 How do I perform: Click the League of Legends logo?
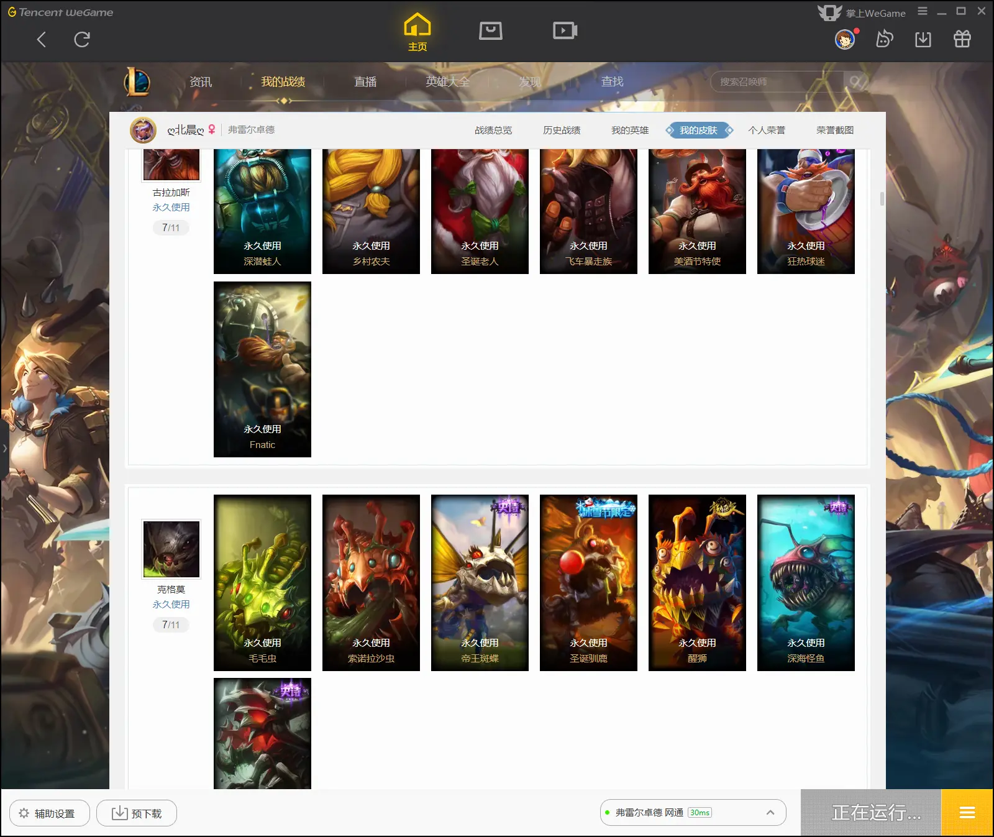click(137, 81)
